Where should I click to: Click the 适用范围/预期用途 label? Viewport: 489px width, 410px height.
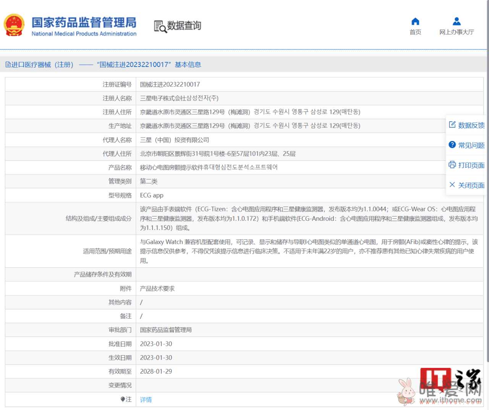tap(107, 251)
